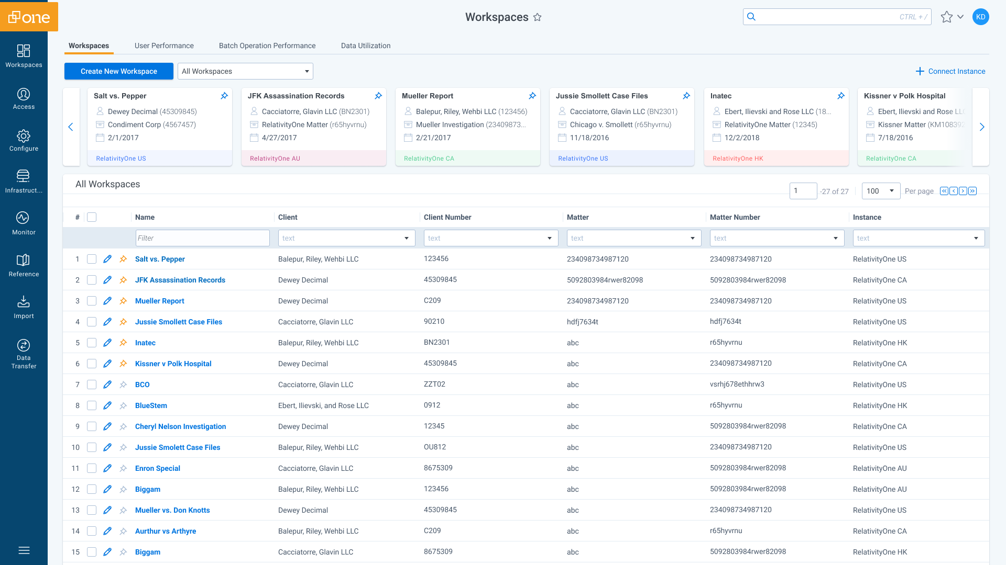Open the Jussie Smollett Case Files workspace link
Screen dimensions: 1006x565
[x=179, y=322]
